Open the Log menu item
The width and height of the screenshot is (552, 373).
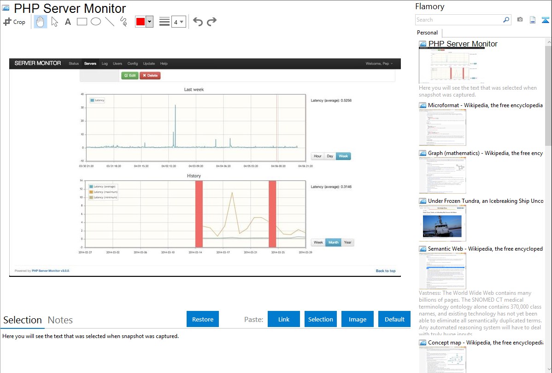tap(105, 63)
